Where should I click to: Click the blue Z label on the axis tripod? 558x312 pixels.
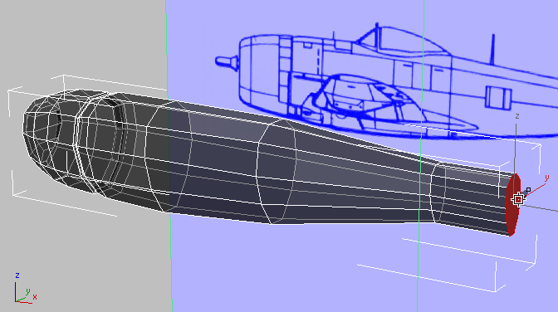click(17, 275)
